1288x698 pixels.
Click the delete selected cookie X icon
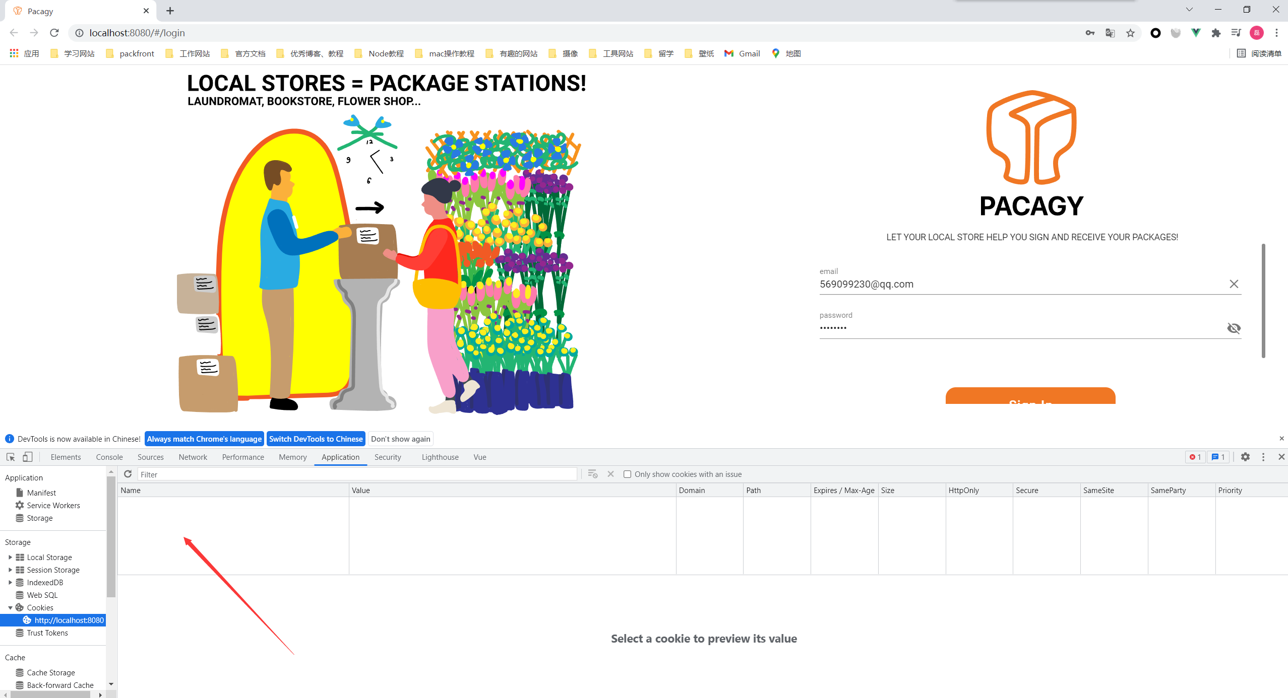pyautogui.click(x=610, y=474)
